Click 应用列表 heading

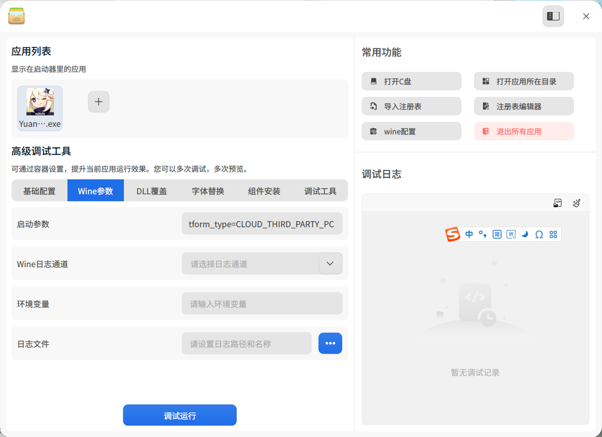[31, 51]
